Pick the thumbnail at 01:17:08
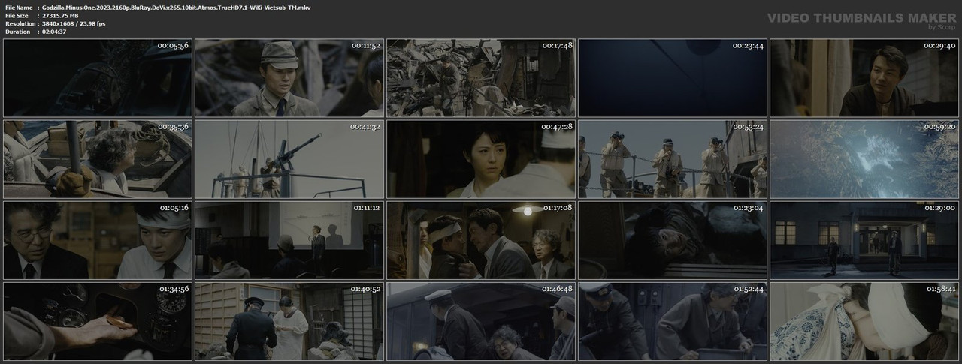Viewport: 962px width, 364px height. [x=480, y=240]
